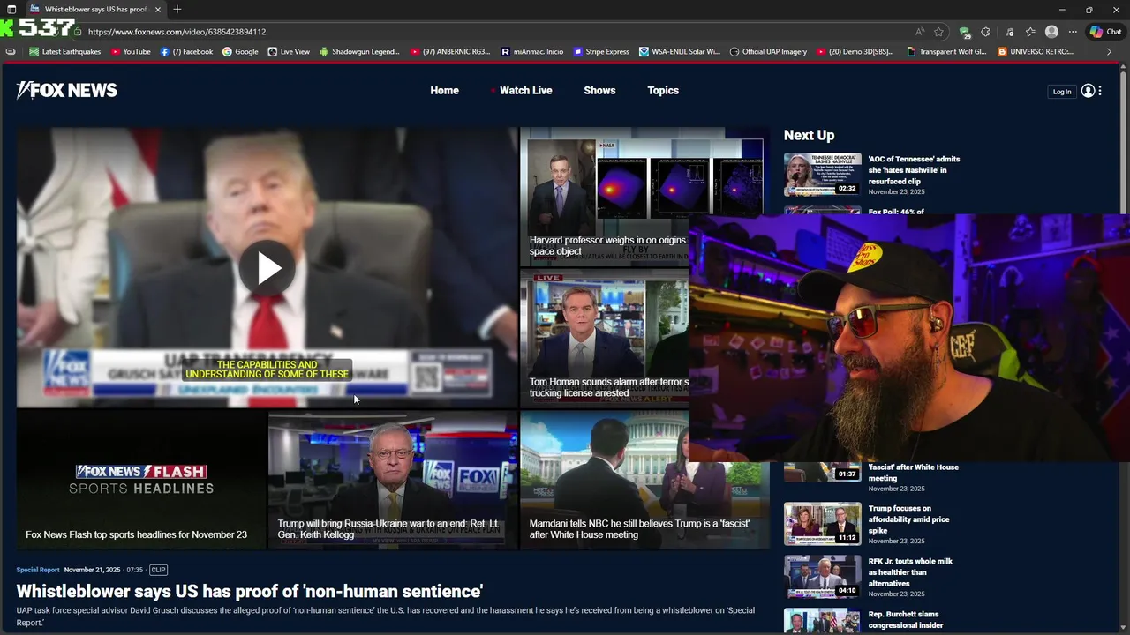Image resolution: width=1130 pixels, height=635 pixels.
Task: Click the 'AOC of Tennessee' admits headline
Action: 914,170
